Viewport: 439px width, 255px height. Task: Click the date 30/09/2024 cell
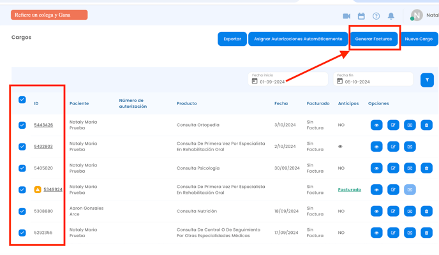287,168
